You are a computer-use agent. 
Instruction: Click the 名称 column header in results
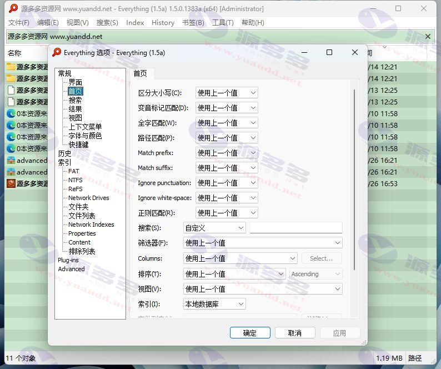[14, 53]
